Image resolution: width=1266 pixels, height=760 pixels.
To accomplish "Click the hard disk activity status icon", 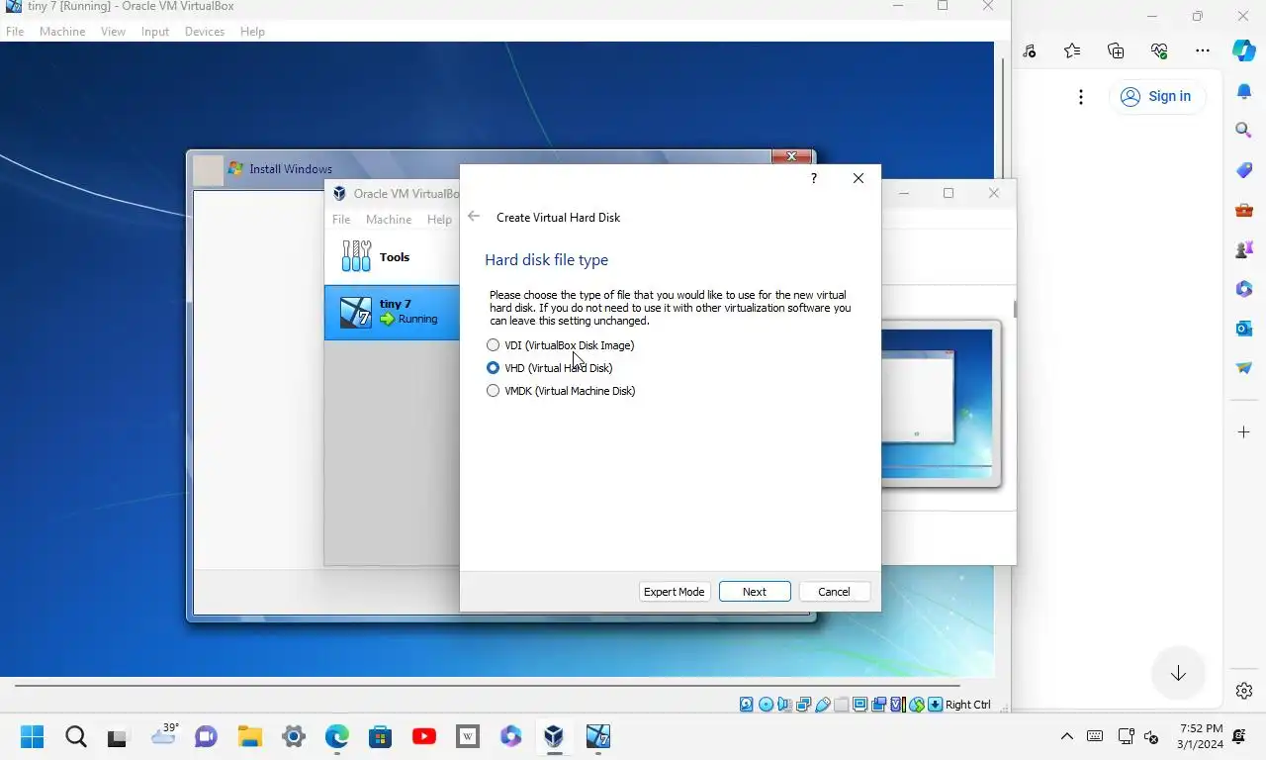I will point(747,705).
